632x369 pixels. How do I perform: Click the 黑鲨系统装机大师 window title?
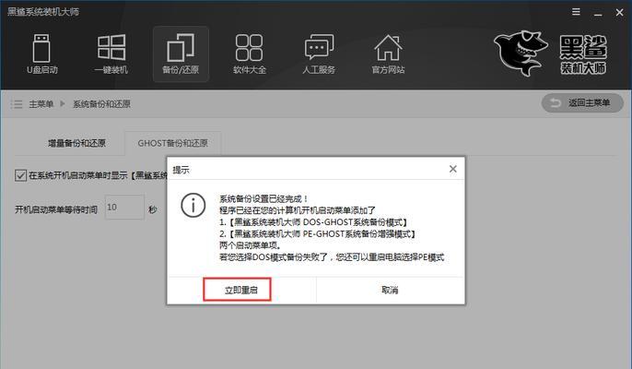(x=43, y=12)
